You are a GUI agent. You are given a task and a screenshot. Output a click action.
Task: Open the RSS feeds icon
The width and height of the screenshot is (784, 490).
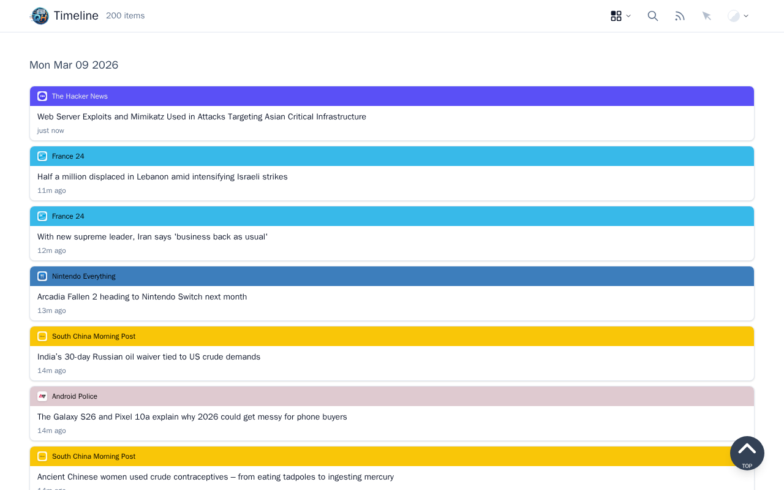click(x=680, y=16)
